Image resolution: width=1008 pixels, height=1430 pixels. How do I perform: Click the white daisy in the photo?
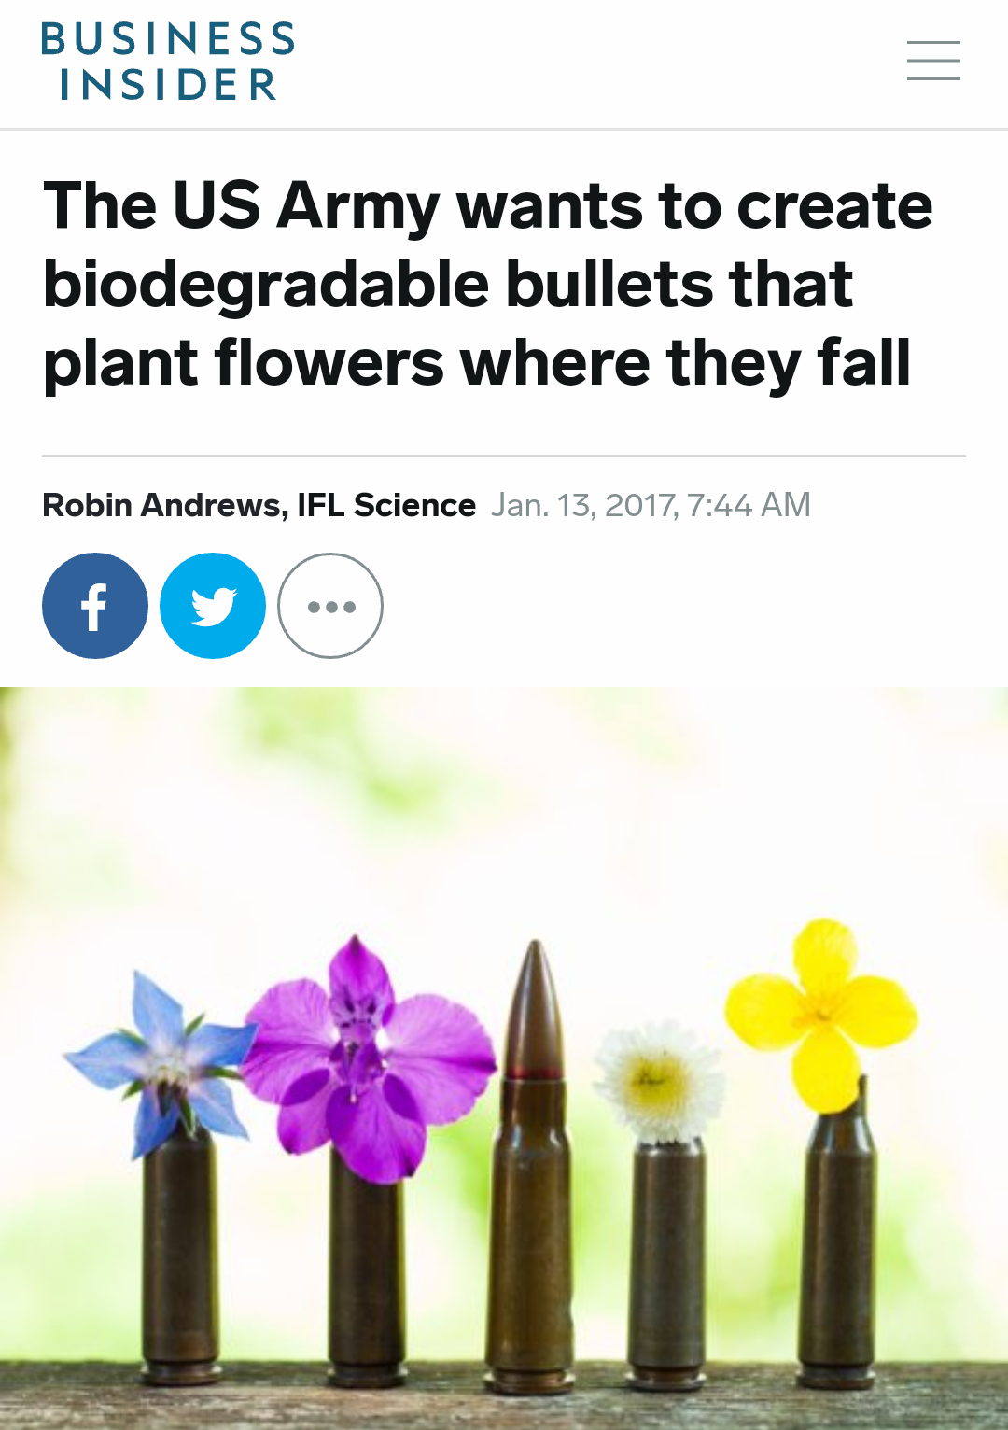pyautogui.click(x=661, y=1083)
